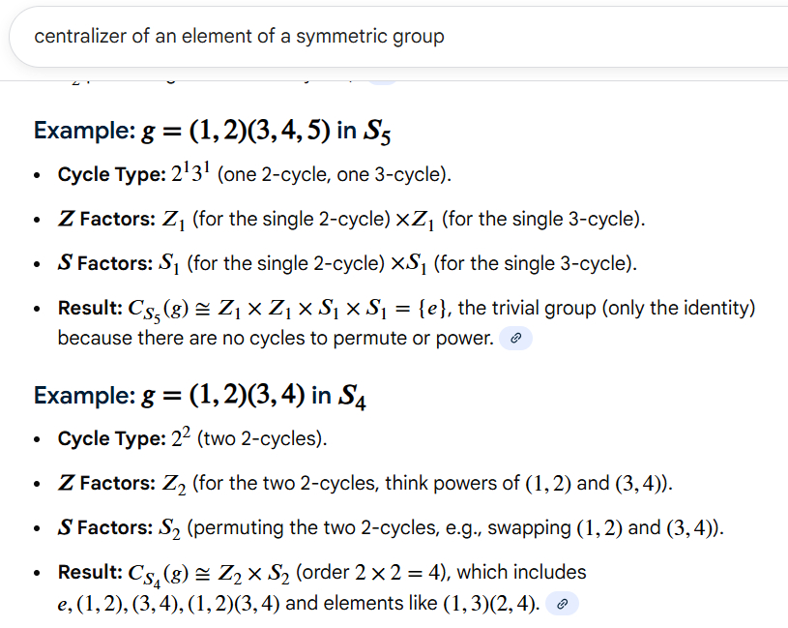Focus the search box containing "centralizer of an element"
This screenshot has height=628, width=788.
(387, 37)
